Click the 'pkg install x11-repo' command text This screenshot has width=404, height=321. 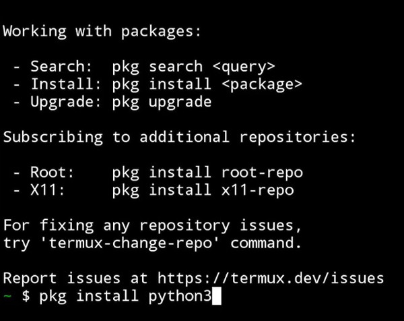pos(203,189)
